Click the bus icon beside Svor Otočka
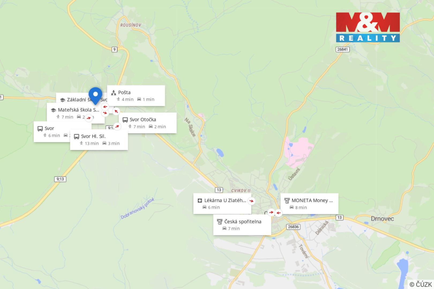434x289 pixels. (125, 120)
